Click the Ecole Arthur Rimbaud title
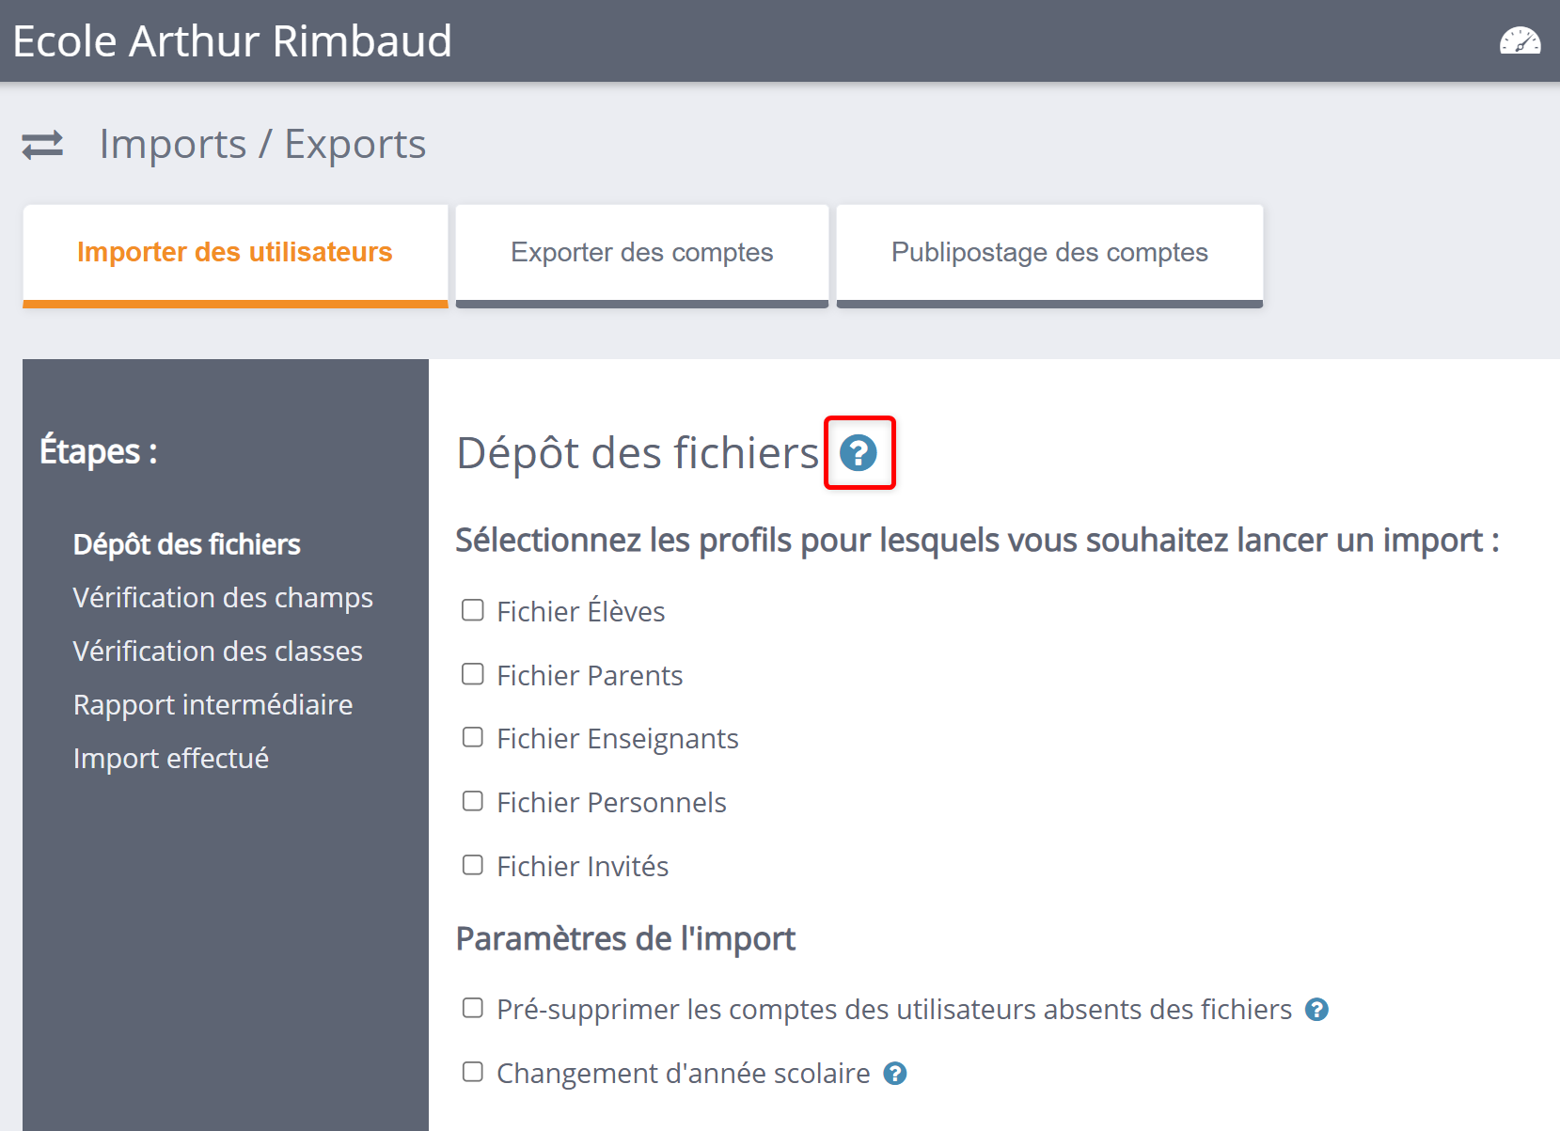Image resolution: width=1560 pixels, height=1131 pixels. [x=232, y=41]
